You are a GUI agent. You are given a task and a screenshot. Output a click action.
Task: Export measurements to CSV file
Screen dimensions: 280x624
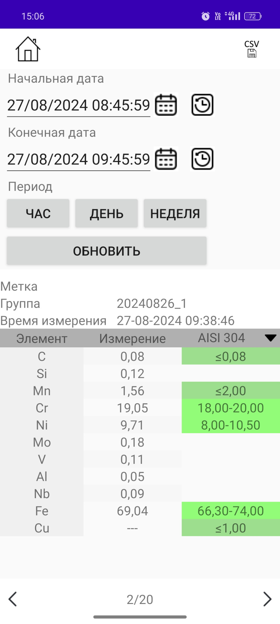point(252,49)
